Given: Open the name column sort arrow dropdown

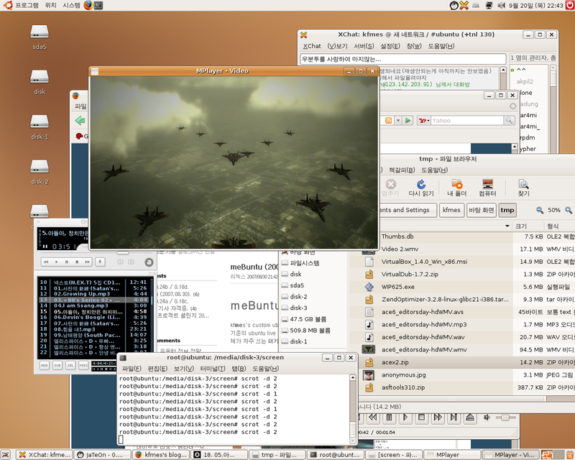Looking at the screenshot, I should point(507,226).
